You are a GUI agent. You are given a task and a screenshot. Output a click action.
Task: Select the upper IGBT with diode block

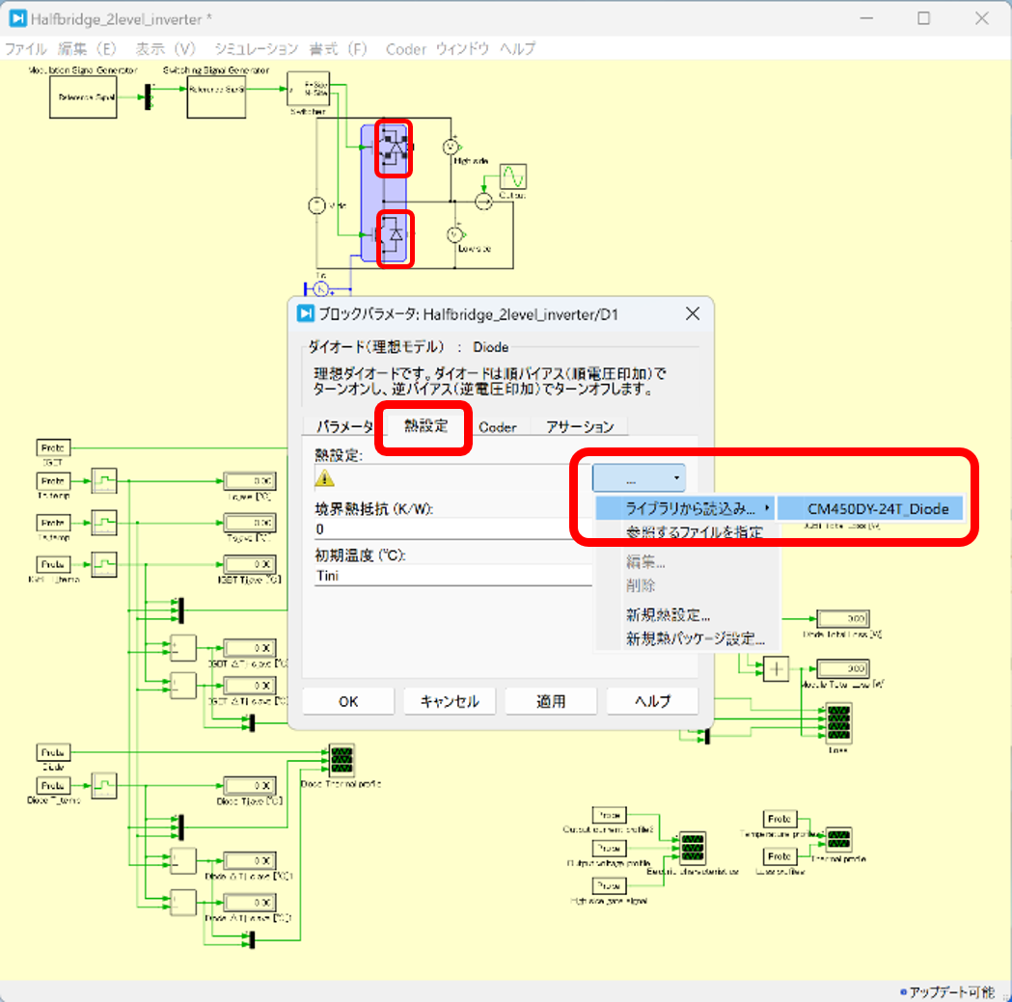click(394, 148)
